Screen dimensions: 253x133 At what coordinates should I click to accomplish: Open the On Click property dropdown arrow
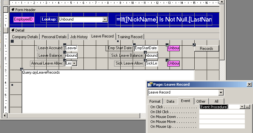click(x=242, y=107)
